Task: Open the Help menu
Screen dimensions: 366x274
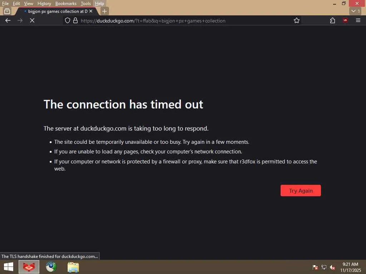Action: 99,4
